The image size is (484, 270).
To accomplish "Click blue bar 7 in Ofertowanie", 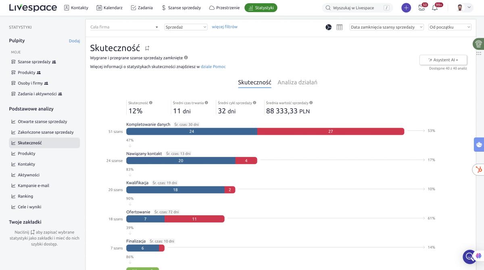I will (x=145, y=219).
